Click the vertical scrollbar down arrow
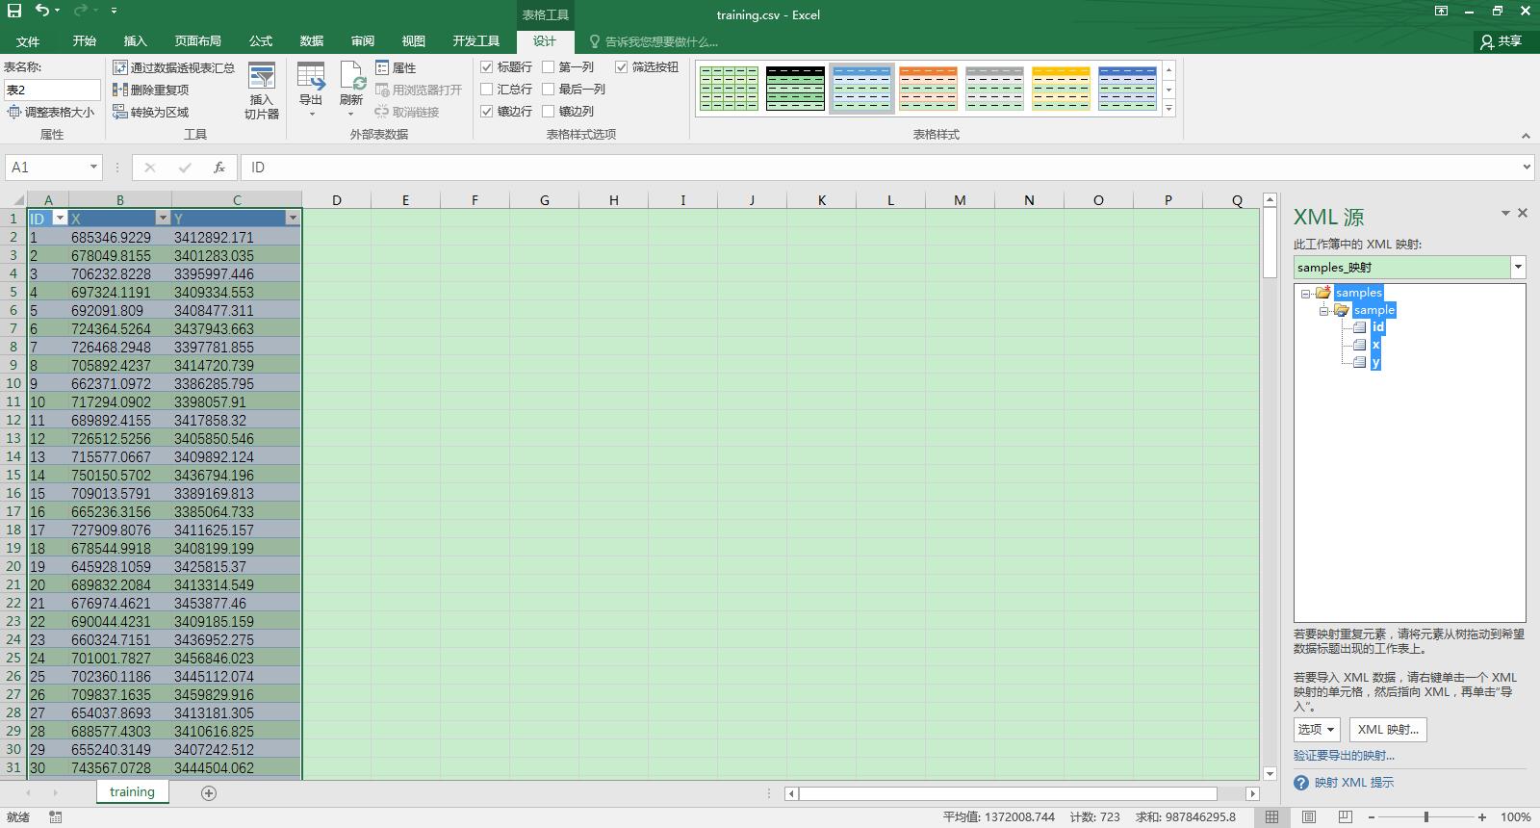 tap(1270, 773)
